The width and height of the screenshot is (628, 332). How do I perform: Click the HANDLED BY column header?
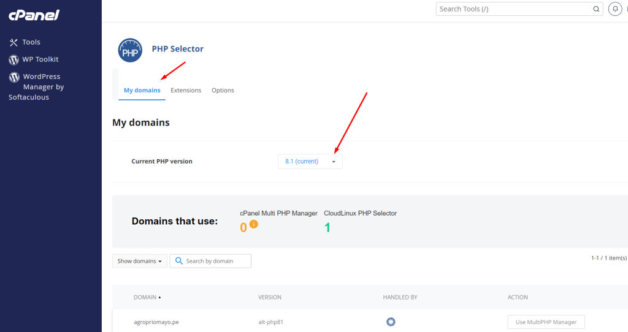pos(400,297)
